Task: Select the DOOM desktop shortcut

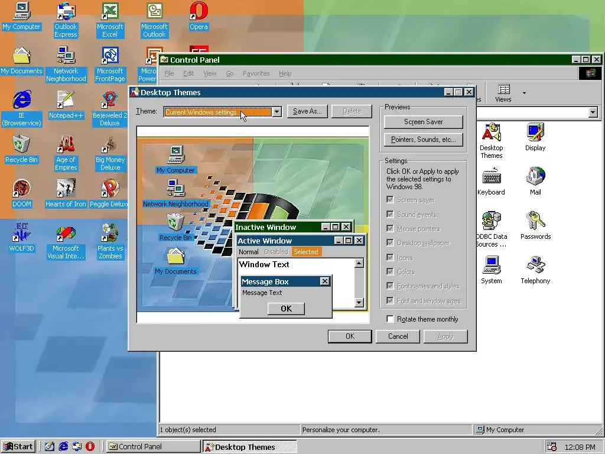Action: click(22, 194)
